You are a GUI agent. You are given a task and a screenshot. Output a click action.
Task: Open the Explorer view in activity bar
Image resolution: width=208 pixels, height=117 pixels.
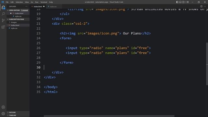pos(3,7)
